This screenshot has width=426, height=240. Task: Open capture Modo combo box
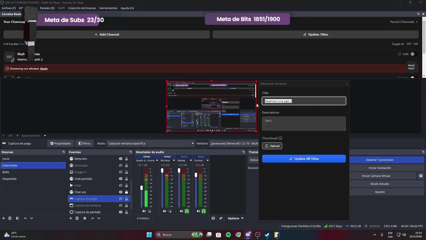(x=151, y=143)
